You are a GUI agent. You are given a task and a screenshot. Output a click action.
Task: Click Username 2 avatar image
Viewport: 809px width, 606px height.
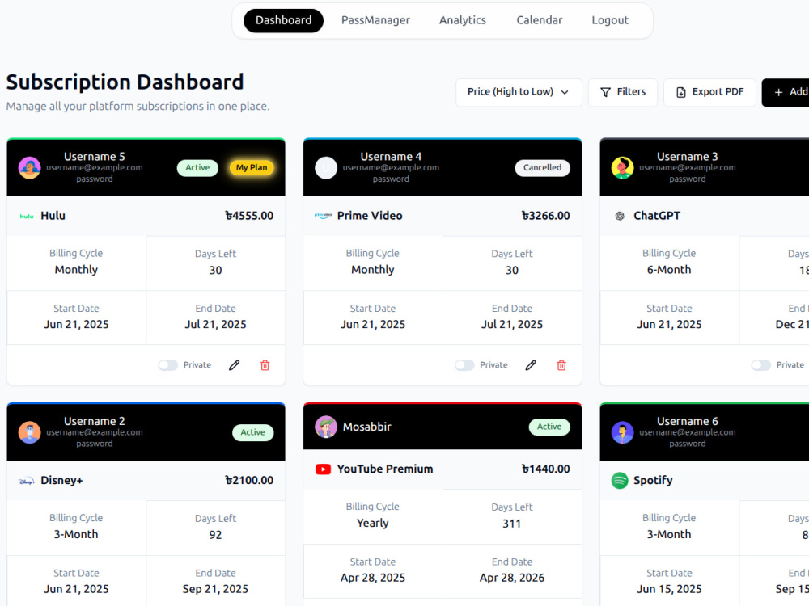[x=29, y=433]
